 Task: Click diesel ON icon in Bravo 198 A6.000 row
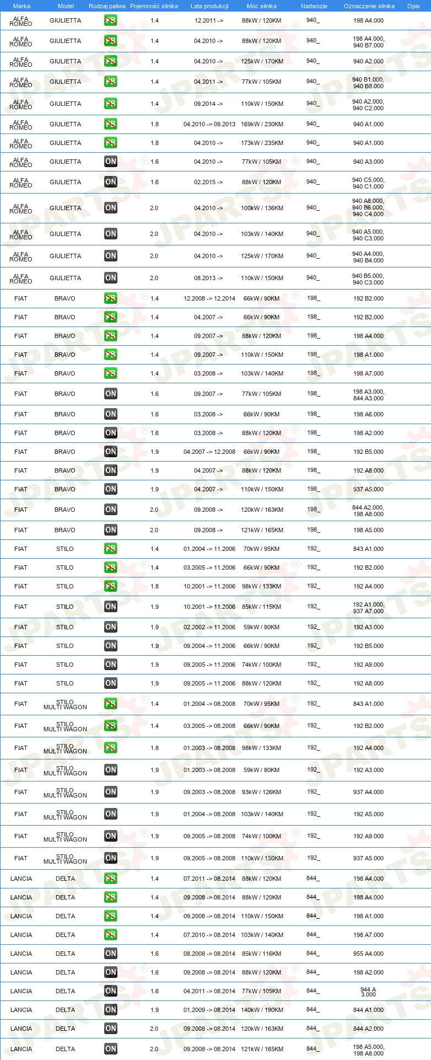click(111, 414)
